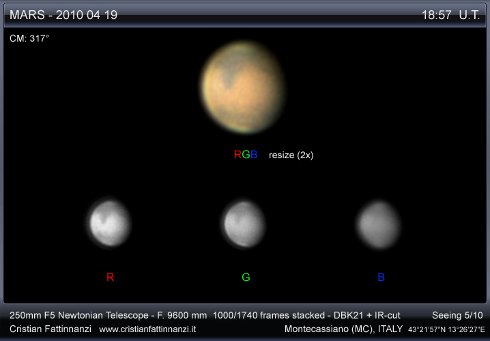Click the '18:57 U.T.' time label
Screen dimensions: 490x341
click(450, 15)
